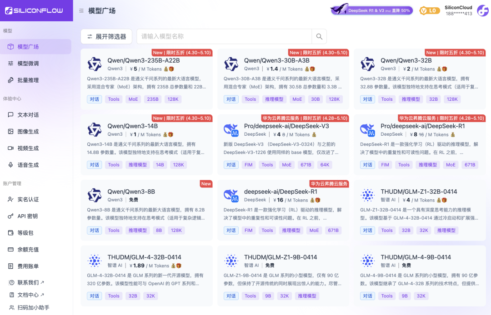Open Pro/deepseek-ai/DeepSeek-R1 model title

[423, 126]
